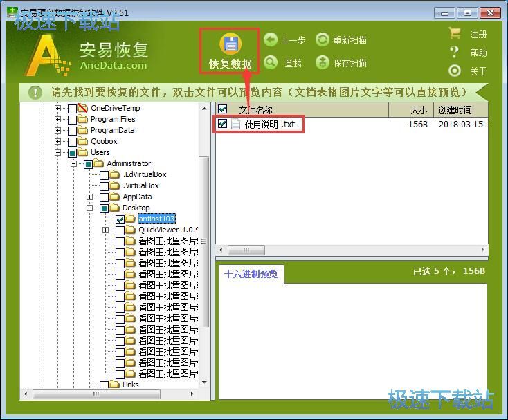This screenshot has width=508, height=420.
Task: Click the 保存扫描 save scan icon
Action: (322, 62)
